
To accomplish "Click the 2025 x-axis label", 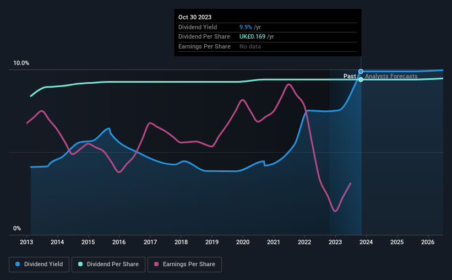I will pos(397,242).
